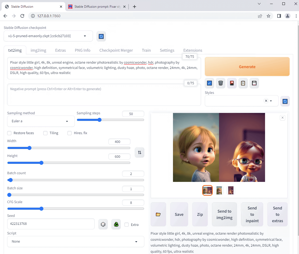The height and width of the screenshot is (254, 299).
Task: Open the Script dropdown
Action: [x=76, y=242]
